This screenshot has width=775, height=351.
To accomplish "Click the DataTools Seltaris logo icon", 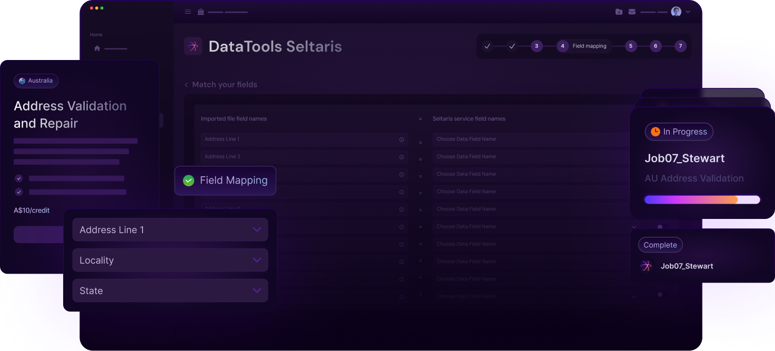I will [x=193, y=46].
